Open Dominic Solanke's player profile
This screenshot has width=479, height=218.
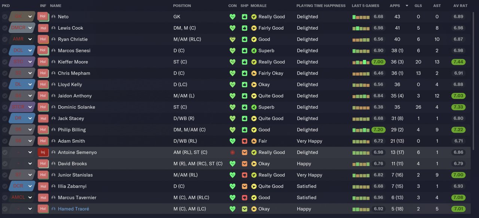[76, 107]
